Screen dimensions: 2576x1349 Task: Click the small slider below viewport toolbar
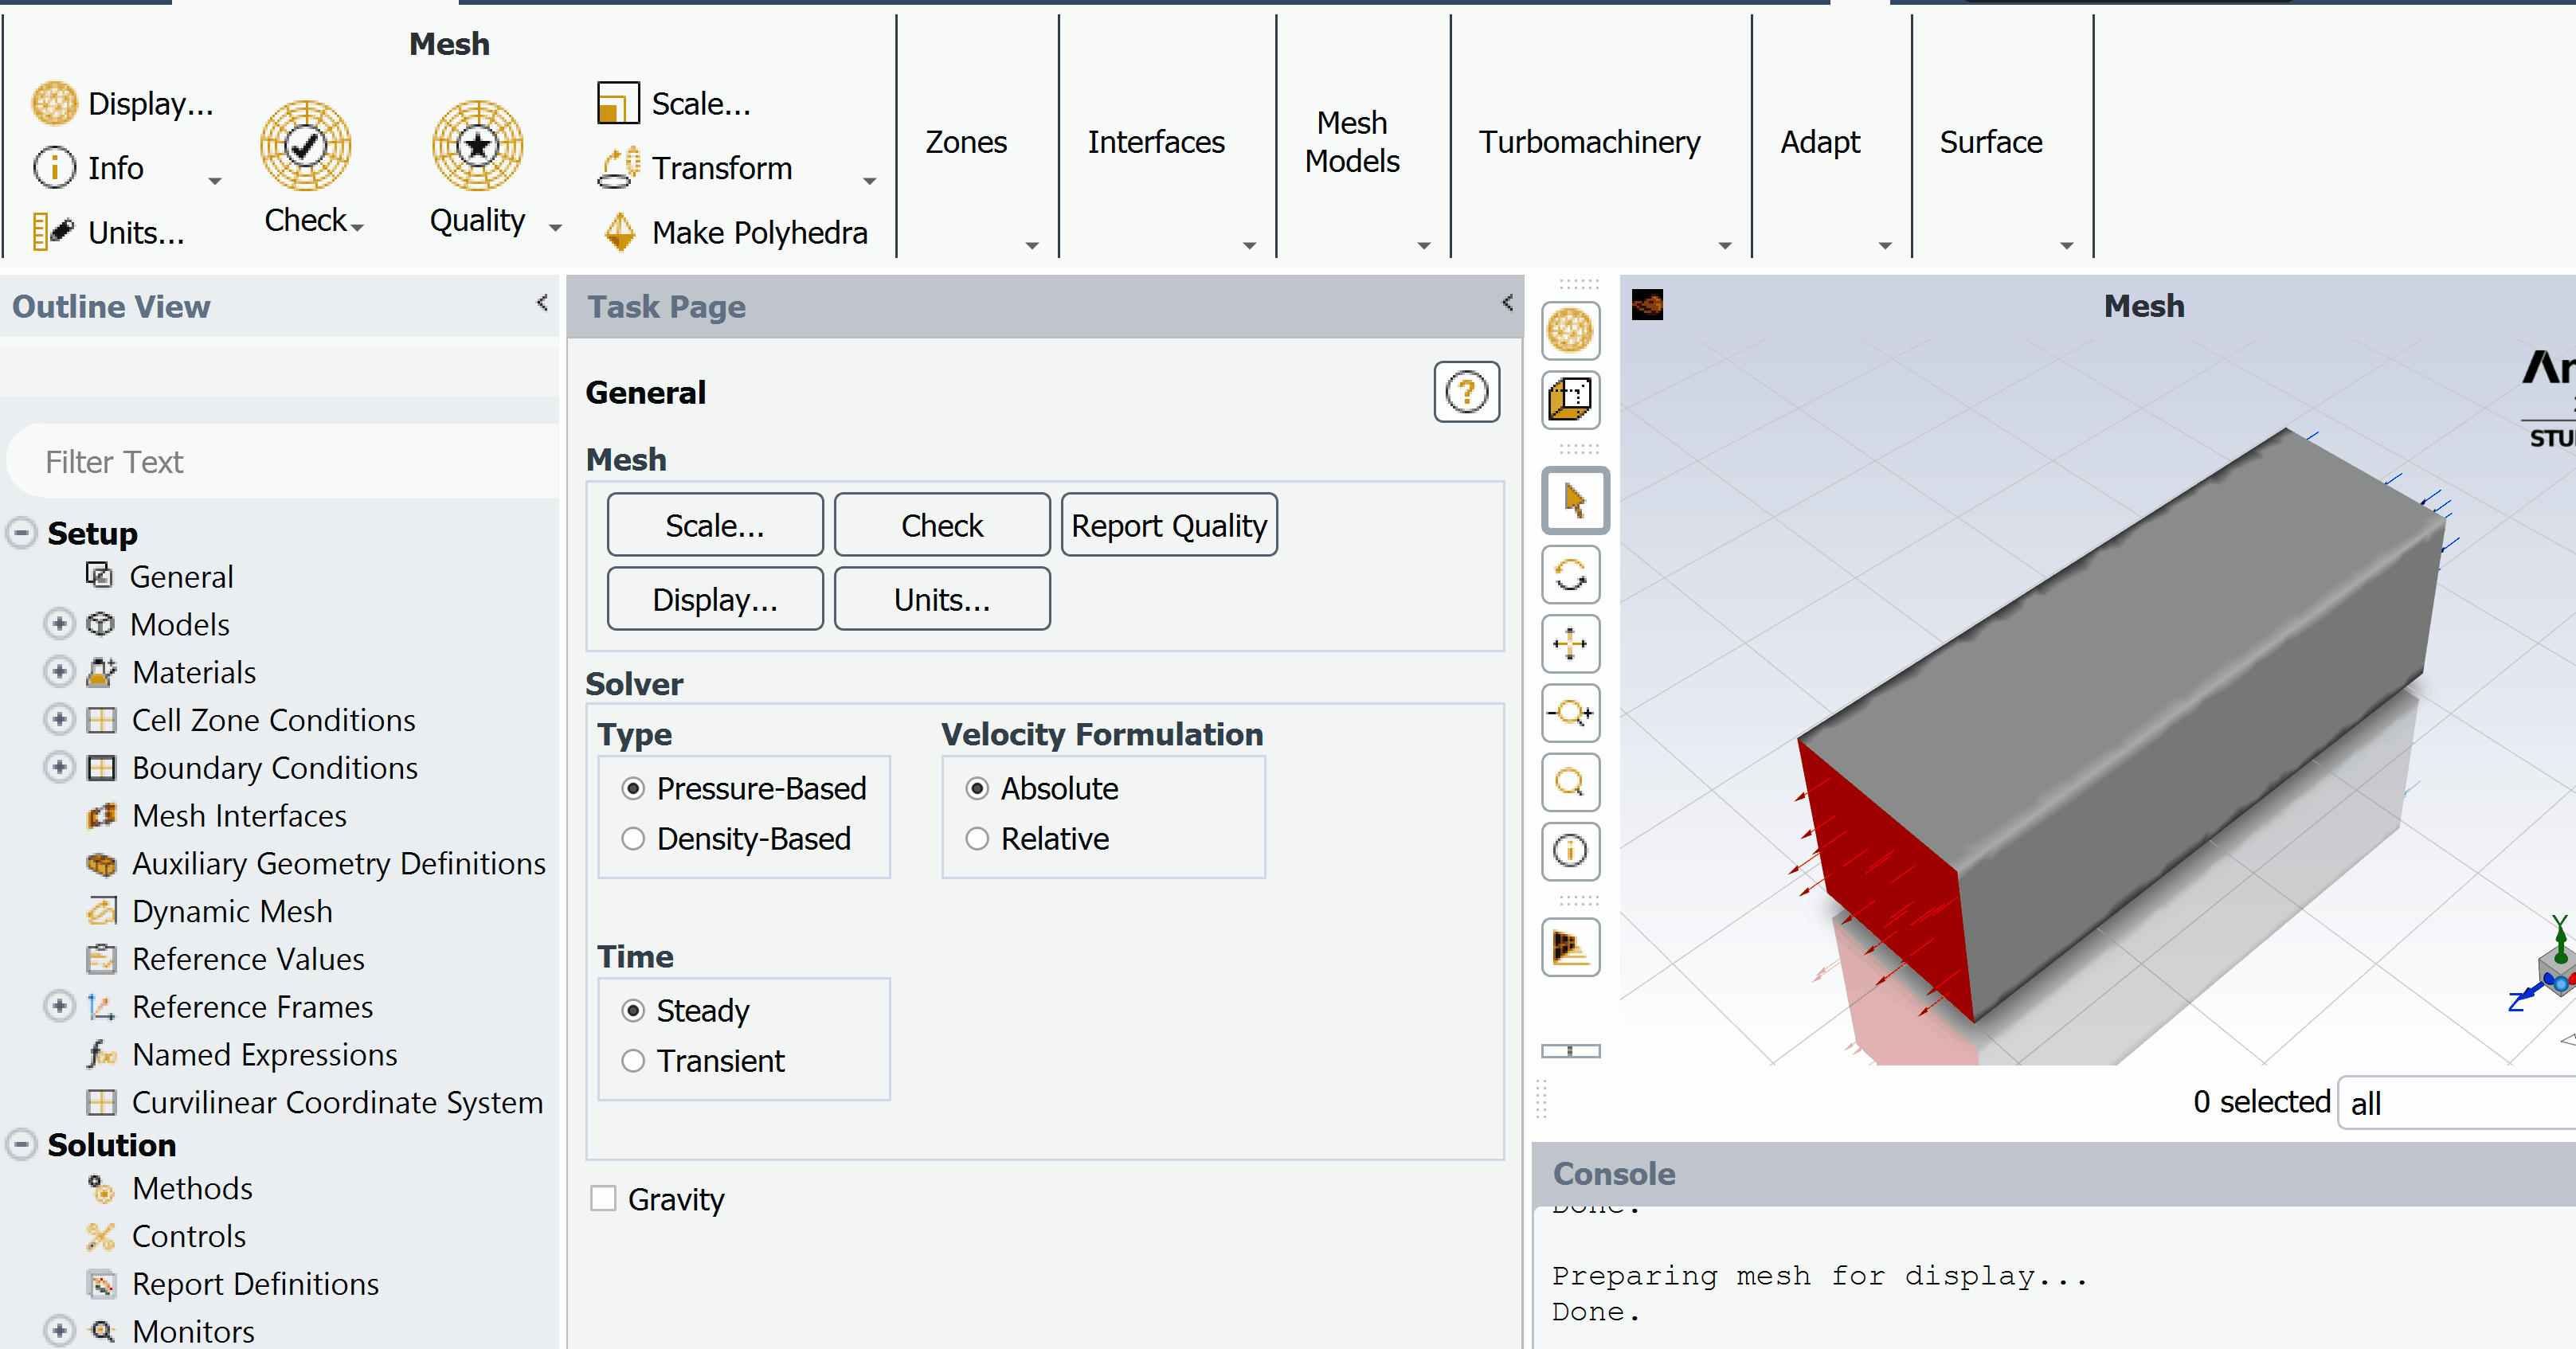[x=1570, y=1051]
